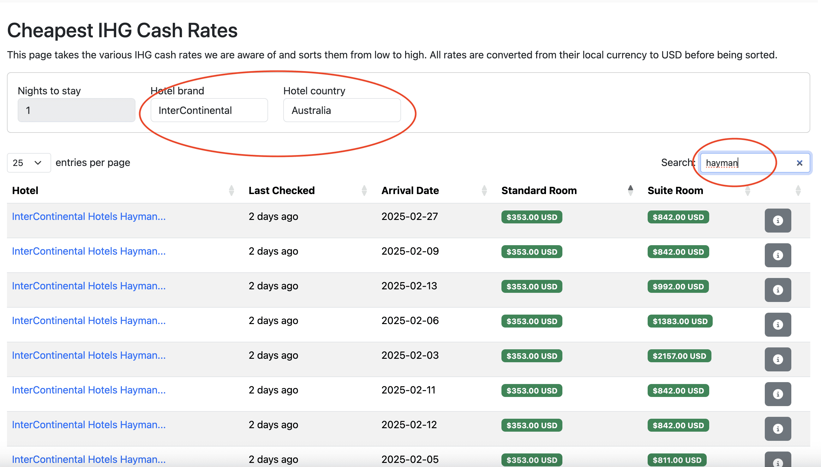This screenshot has width=821, height=467.
Task: Open info for the 2025-02-13 arrival row
Action: coord(778,290)
